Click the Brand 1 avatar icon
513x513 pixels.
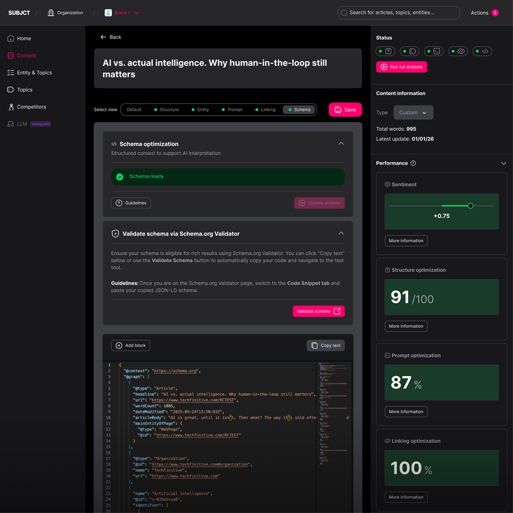pyautogui.click(x=108, y=13)
